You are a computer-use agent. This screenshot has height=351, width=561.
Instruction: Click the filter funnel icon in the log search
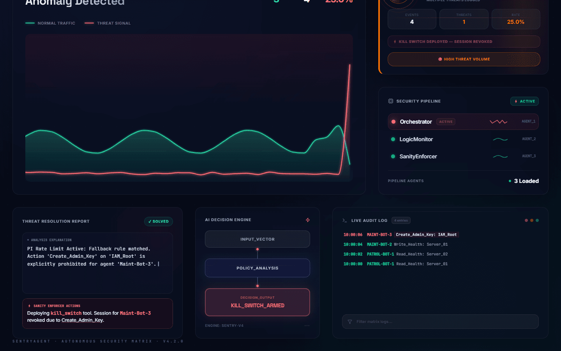(350, 322)
